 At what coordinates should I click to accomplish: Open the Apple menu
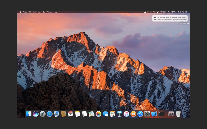pos(20,12)
